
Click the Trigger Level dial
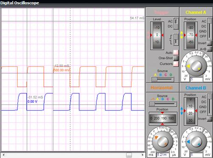157,35
